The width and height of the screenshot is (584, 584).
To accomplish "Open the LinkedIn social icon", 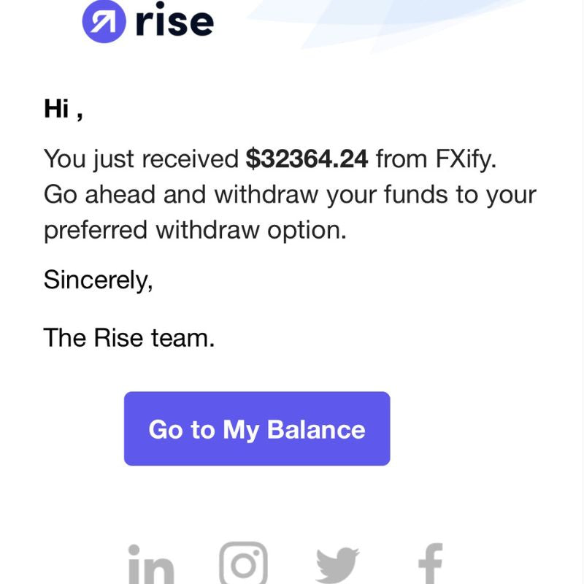I will pyautogui.click(x=151, y=566).
